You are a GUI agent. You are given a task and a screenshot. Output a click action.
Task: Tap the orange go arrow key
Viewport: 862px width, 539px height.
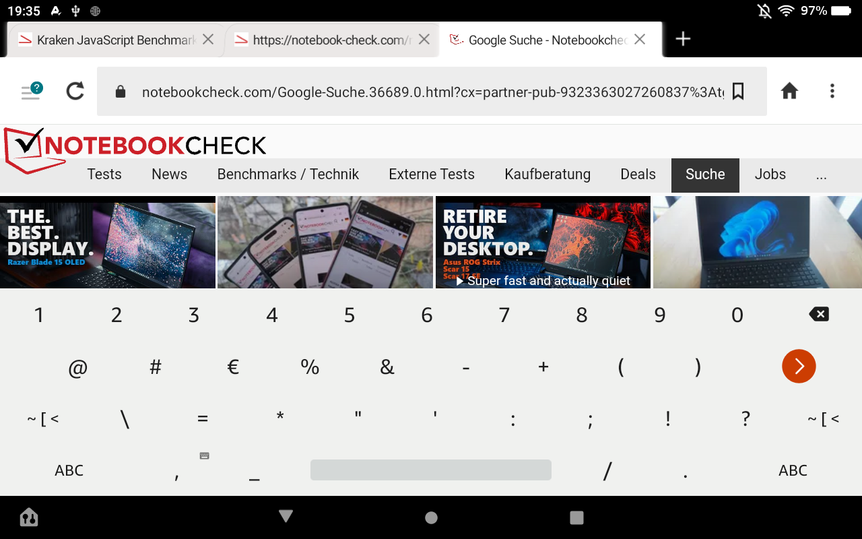[799, 366]
